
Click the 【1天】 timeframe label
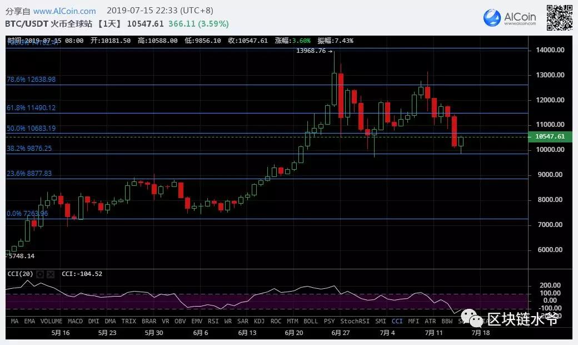coord(108,24)
